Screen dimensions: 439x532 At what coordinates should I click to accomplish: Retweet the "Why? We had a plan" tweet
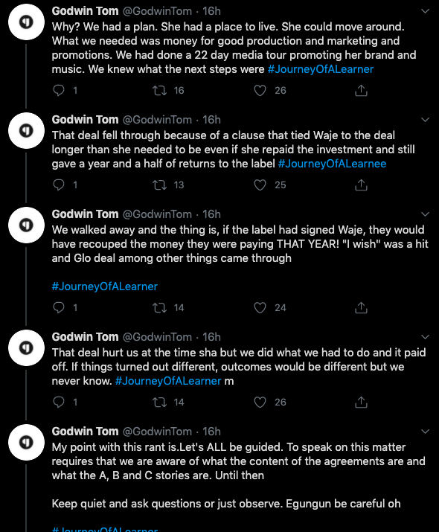click(159, 90)
